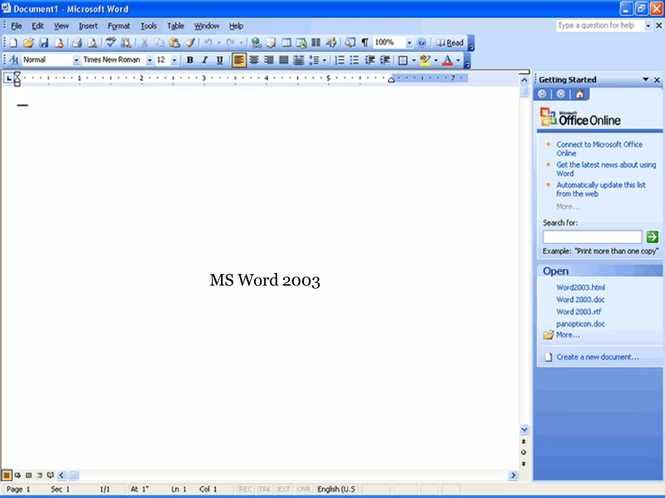Expand the Border style dropdown arrow
The image size is (665, 498).
click(414, 60)
